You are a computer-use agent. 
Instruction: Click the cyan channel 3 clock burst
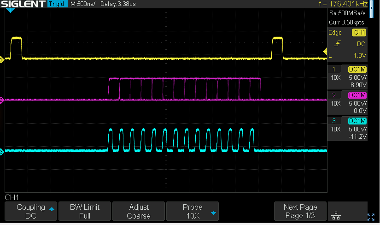point(181,140)
